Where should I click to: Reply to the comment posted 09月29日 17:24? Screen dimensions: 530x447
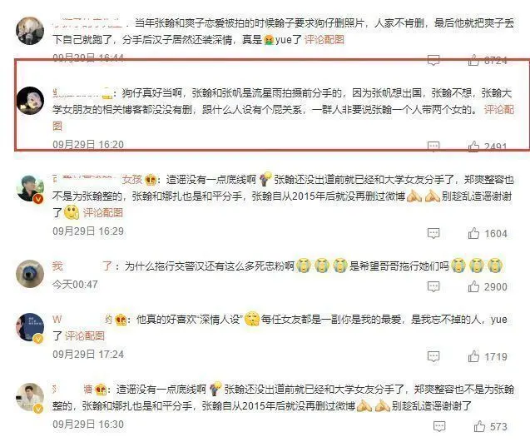433,356
